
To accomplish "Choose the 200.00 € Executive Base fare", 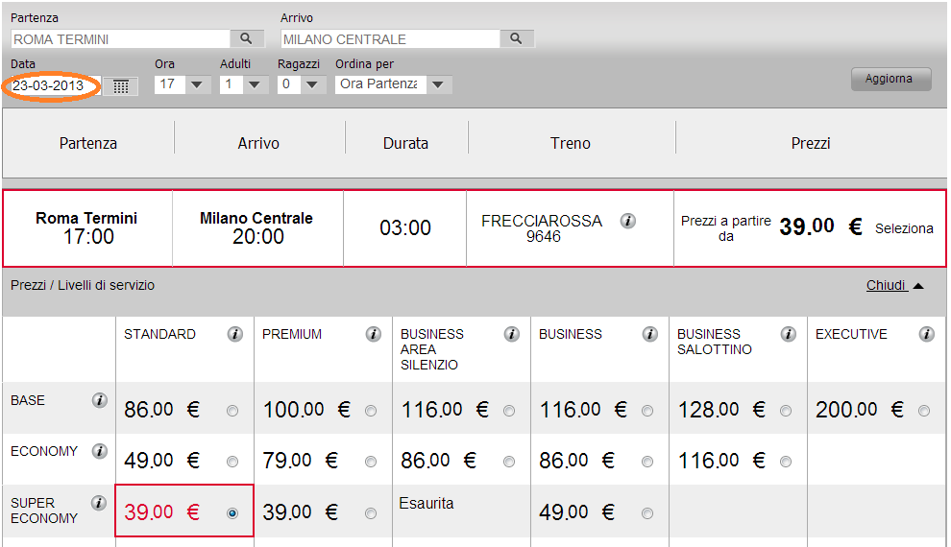I will point(924,411).
